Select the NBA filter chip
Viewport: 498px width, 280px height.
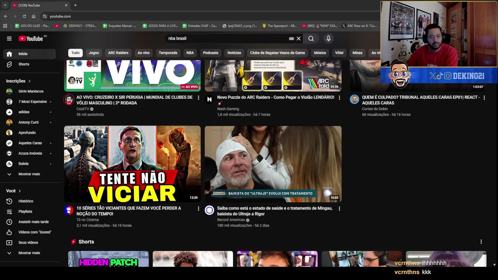(190, 53)
